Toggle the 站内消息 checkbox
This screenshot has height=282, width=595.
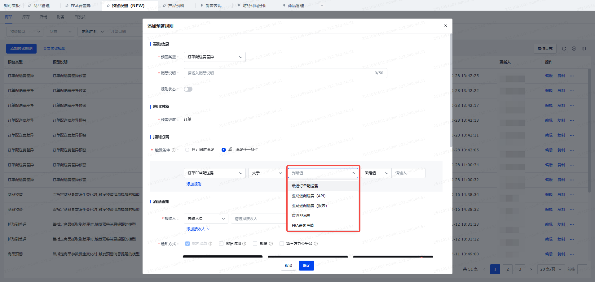click(x=187, y=244)
